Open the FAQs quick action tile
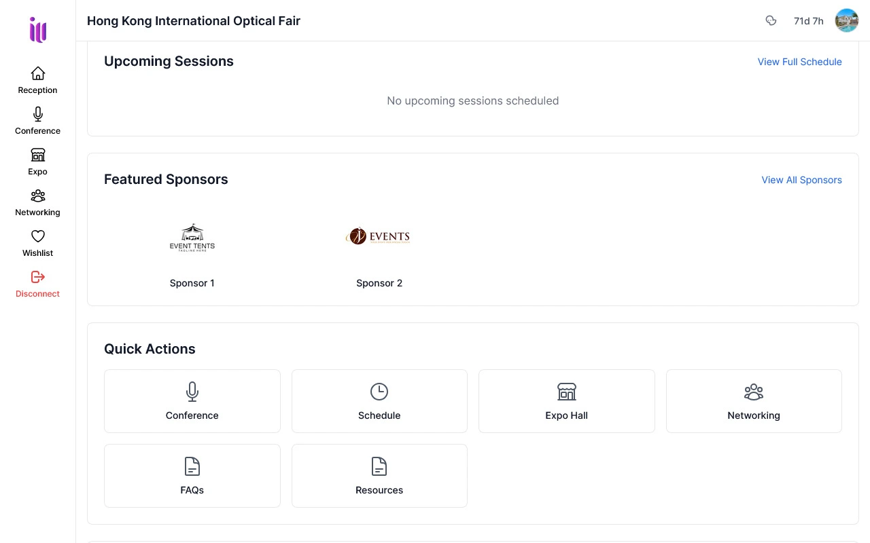Screen dimensions: 870x543 pyautogui.click(x=192, y=475)
